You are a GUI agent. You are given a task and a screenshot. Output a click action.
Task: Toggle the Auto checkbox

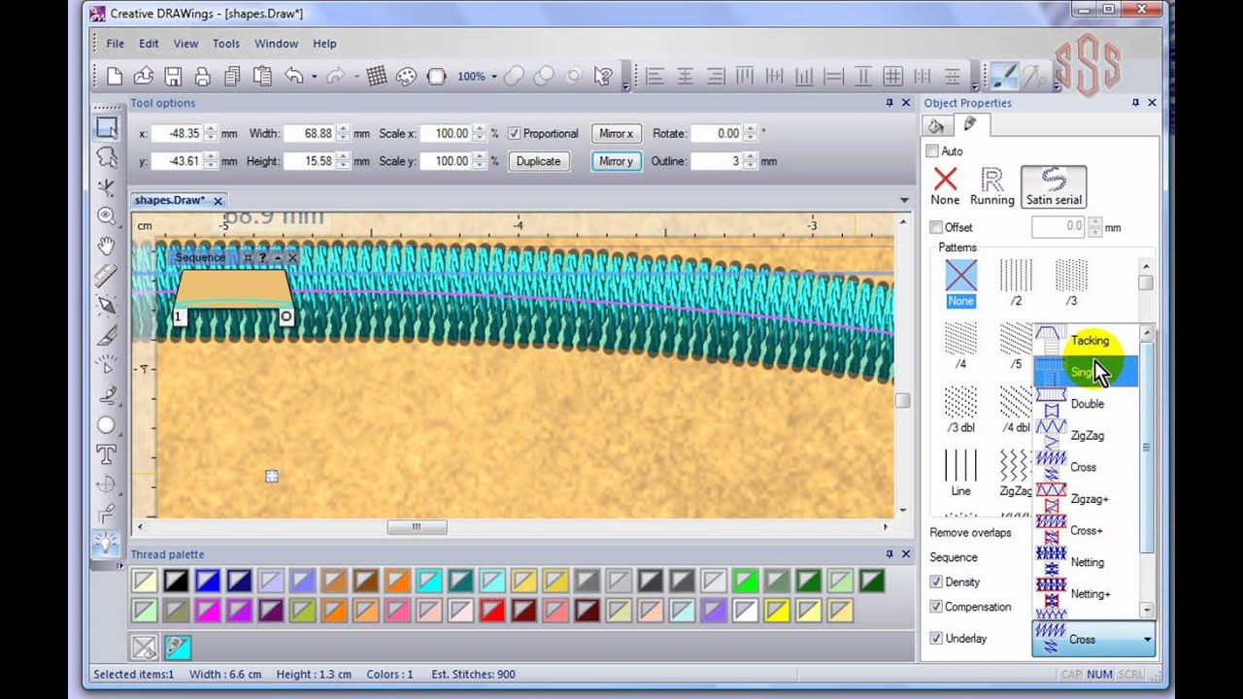pos(932,151)
